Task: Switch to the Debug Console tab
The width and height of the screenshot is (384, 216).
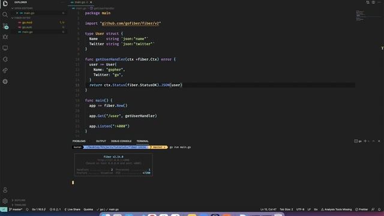Action: pyautogui.click(x=121, y=141)
